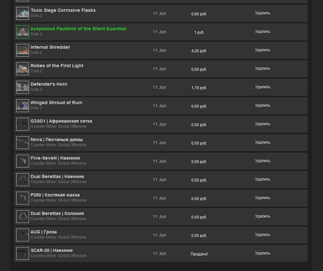323x271 pixels.
Task: Click Удалить for SCAR-20 Наемник
Action: tap(262, 253)
